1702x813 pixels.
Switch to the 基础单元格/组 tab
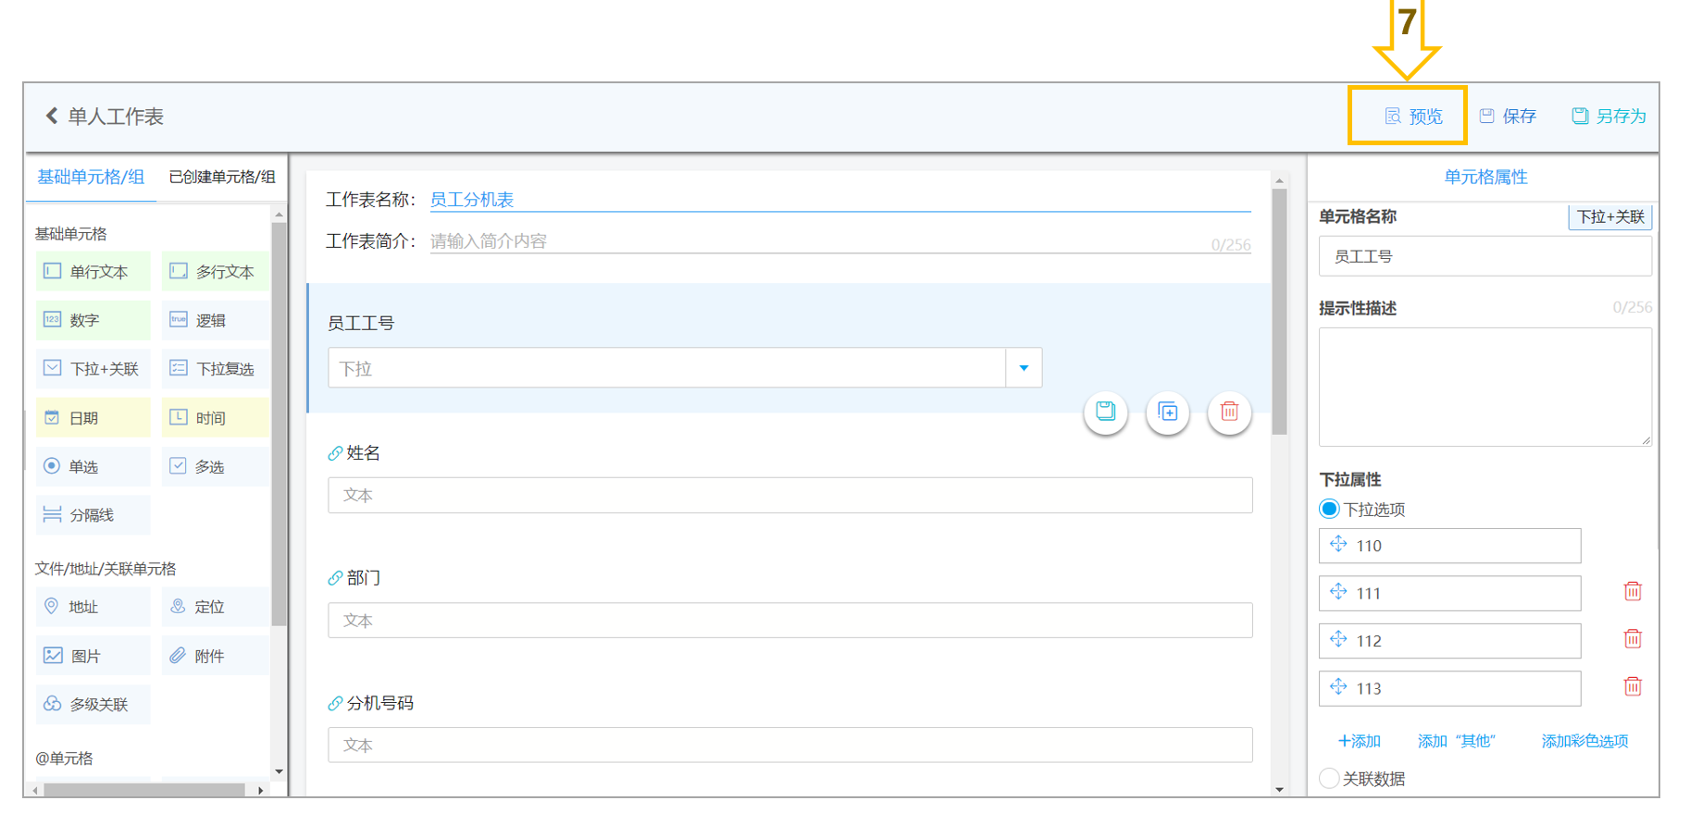(91, 177)
